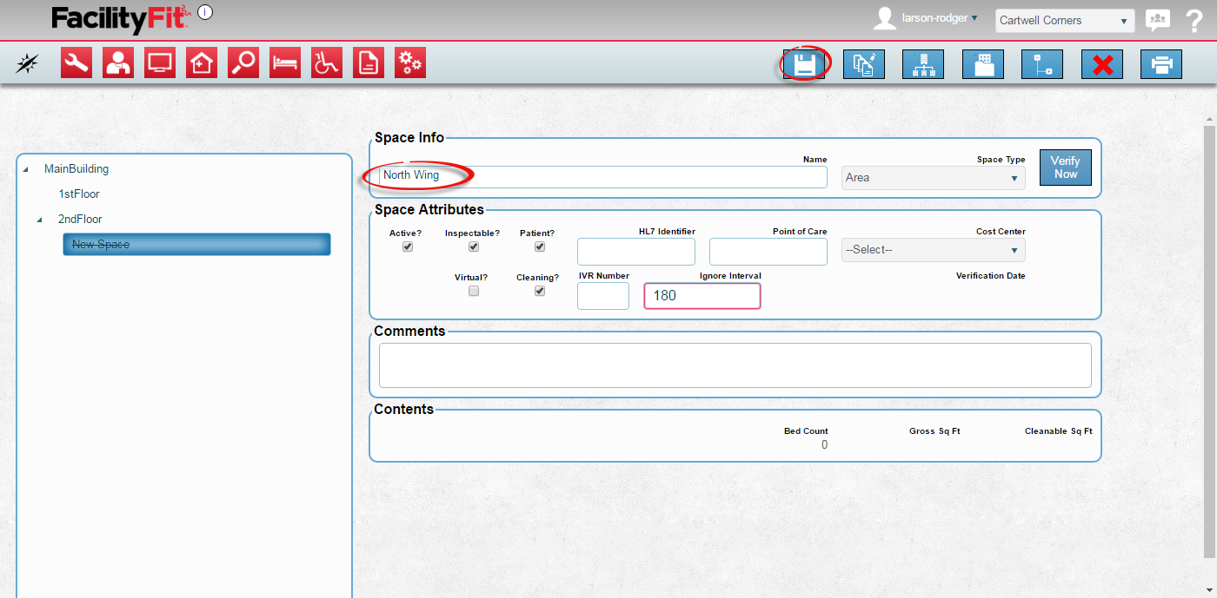This screenshot has width=1217, height=598.
Task: Click the magnifying glass search icon
Action: click(x=243, y=63)
